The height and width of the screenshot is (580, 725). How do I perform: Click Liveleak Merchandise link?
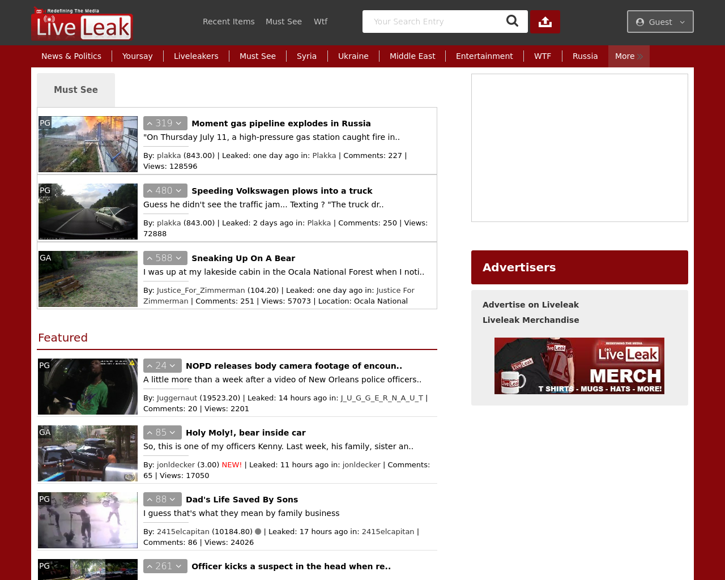point(531,320)
